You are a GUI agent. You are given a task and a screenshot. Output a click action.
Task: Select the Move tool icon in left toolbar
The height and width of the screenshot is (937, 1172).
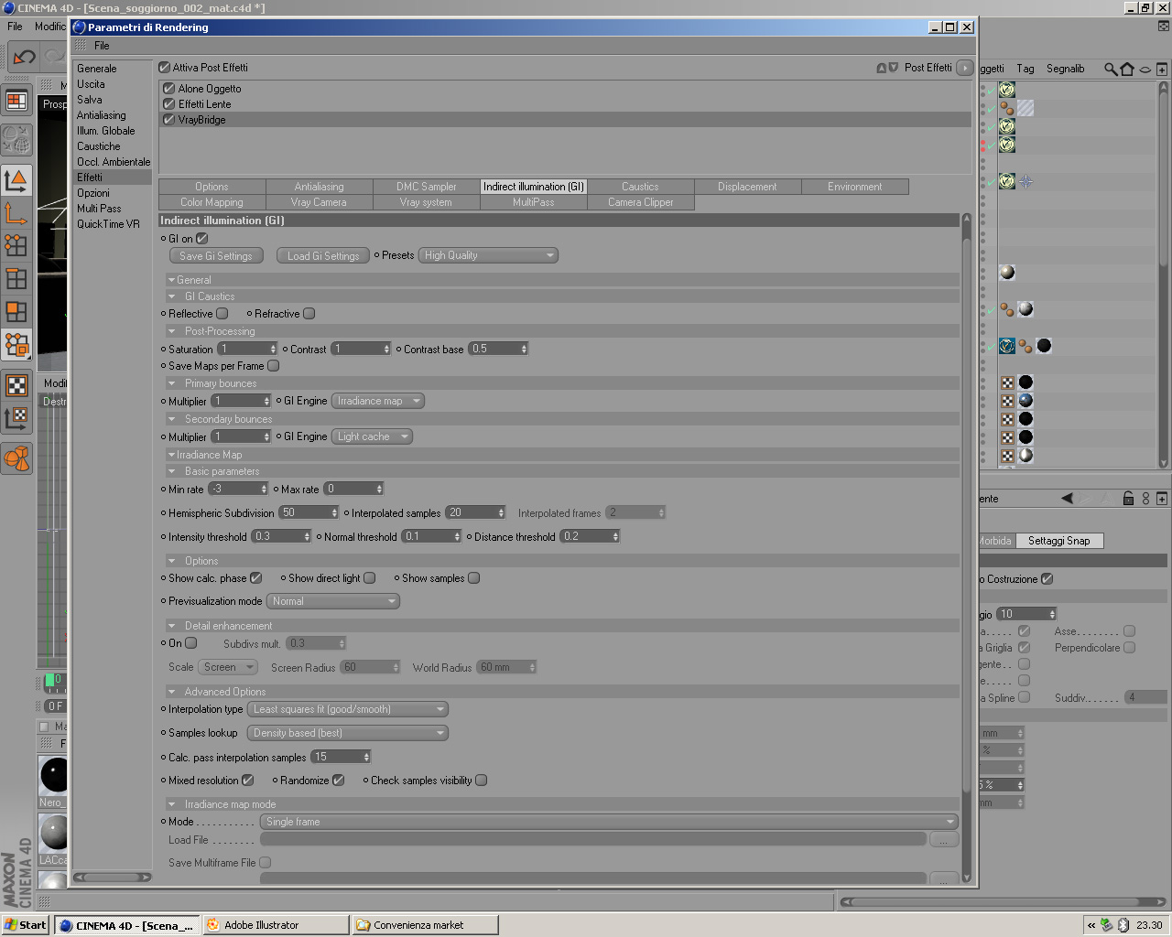(x=16, y=212)
